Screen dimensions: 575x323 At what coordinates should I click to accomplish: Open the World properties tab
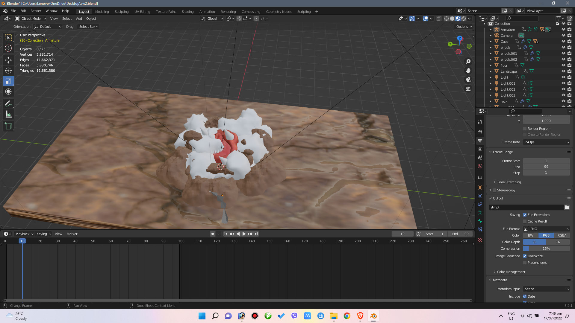tap(480, 166)
